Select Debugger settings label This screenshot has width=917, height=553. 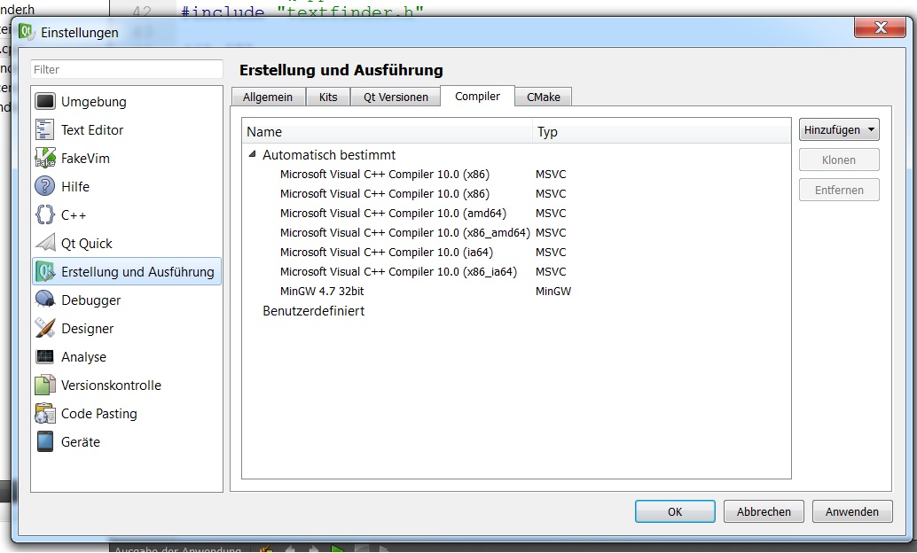click(x=91, y=300)
